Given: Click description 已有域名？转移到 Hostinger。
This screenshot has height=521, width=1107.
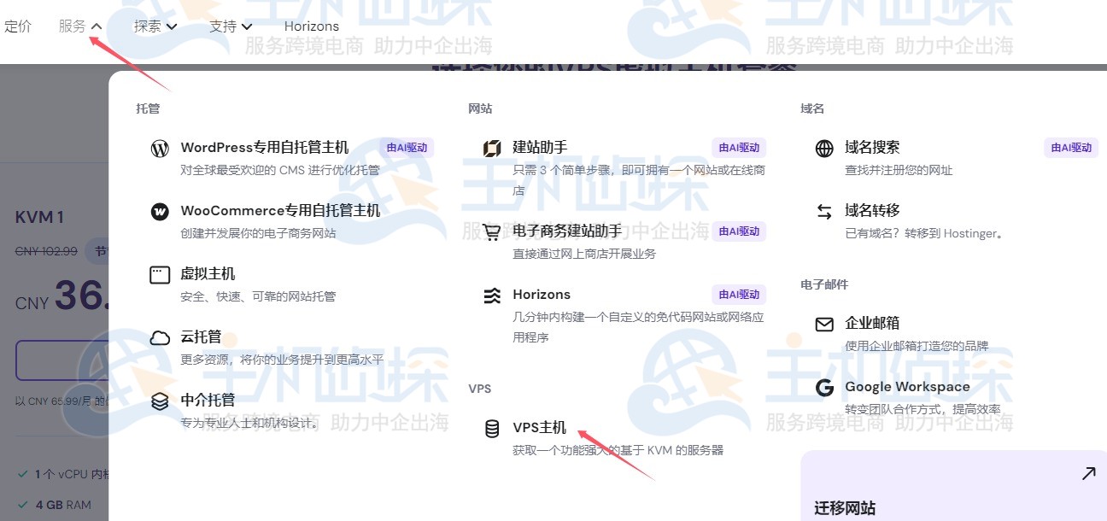Looking at the screenshot, I should click(924, 233).
